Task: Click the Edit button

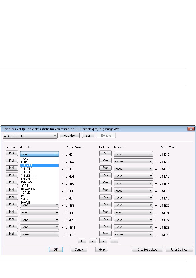Action: [x=88, y=136]
